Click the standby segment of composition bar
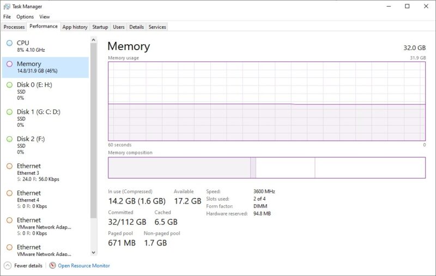Viewport: 436px width, 276px height. pyautogui.click(x=285, y=168)
